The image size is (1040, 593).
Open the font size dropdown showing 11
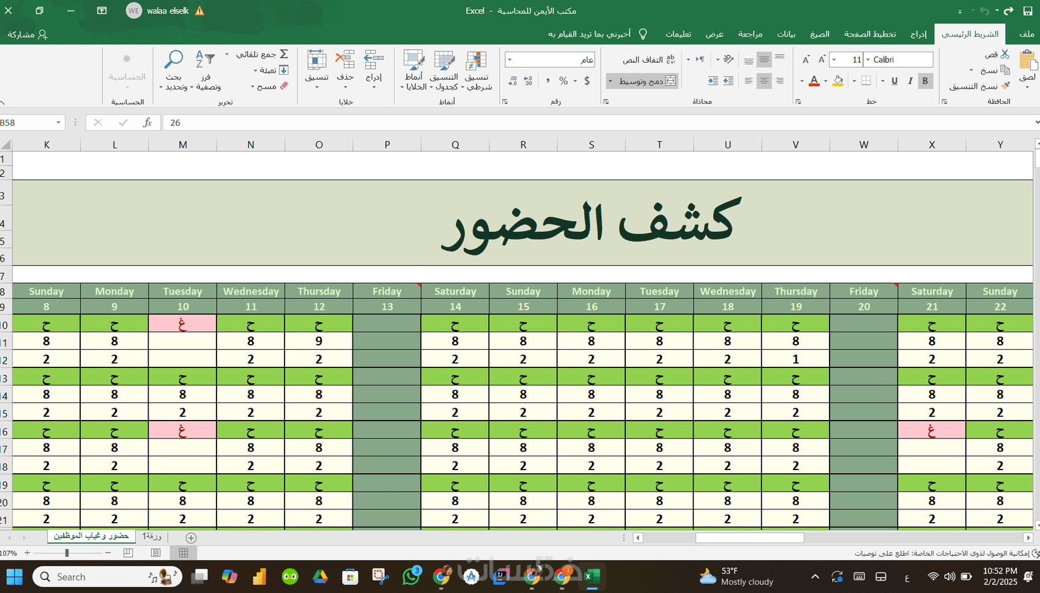pyautogui.click(x=834, y=59)
